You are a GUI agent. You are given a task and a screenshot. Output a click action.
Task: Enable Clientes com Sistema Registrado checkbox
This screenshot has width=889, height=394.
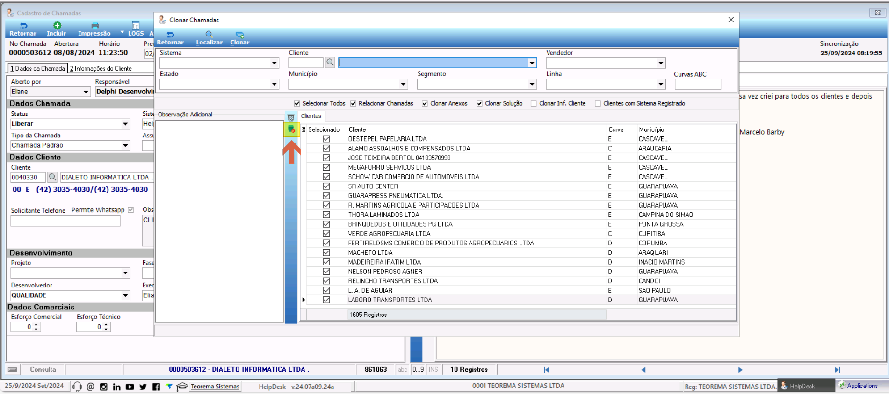(x=598, y=103)
